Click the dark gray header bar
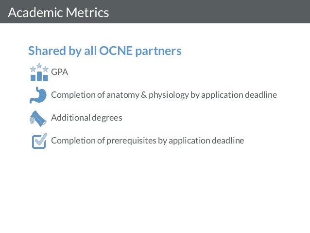This screenshot has height=233, width=310. pyautogui.click(x=155, y=12)
